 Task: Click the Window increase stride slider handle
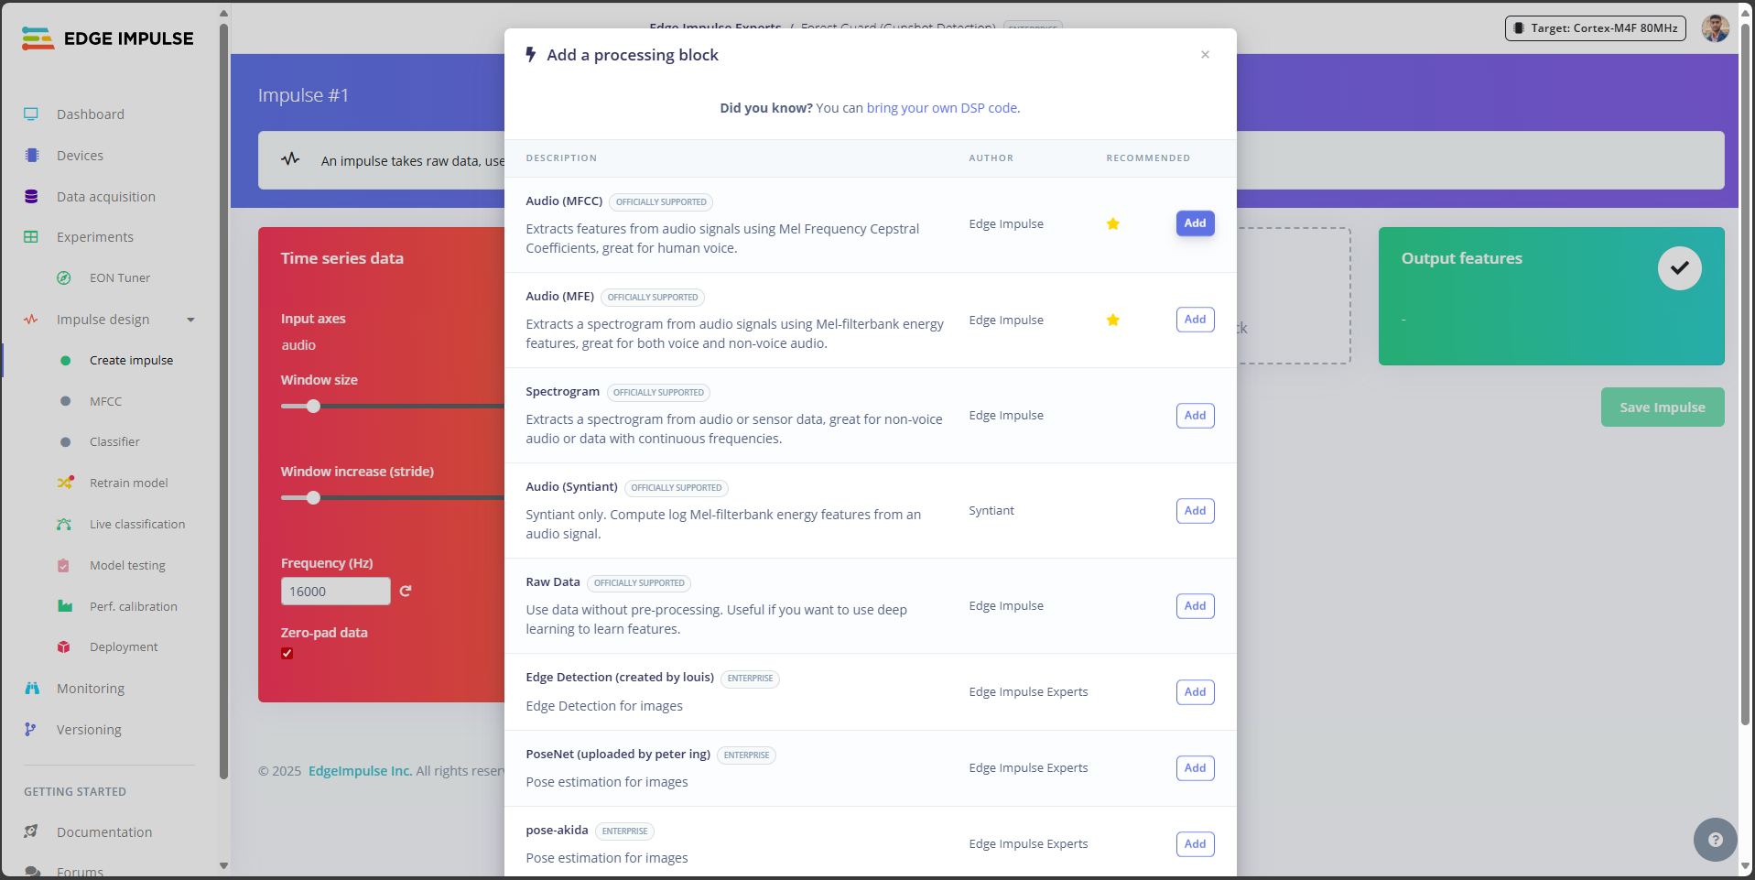click(x=314, y=498)
